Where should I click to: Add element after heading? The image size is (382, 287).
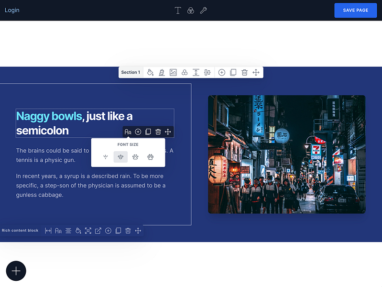pos(138,132)
